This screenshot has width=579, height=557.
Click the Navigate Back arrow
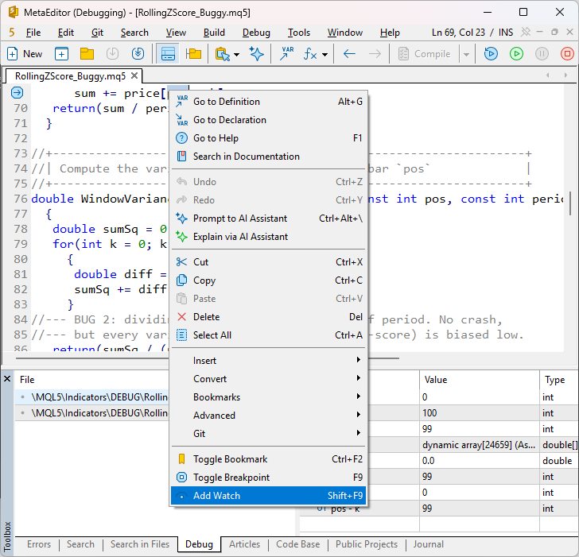tap(349, 54)
